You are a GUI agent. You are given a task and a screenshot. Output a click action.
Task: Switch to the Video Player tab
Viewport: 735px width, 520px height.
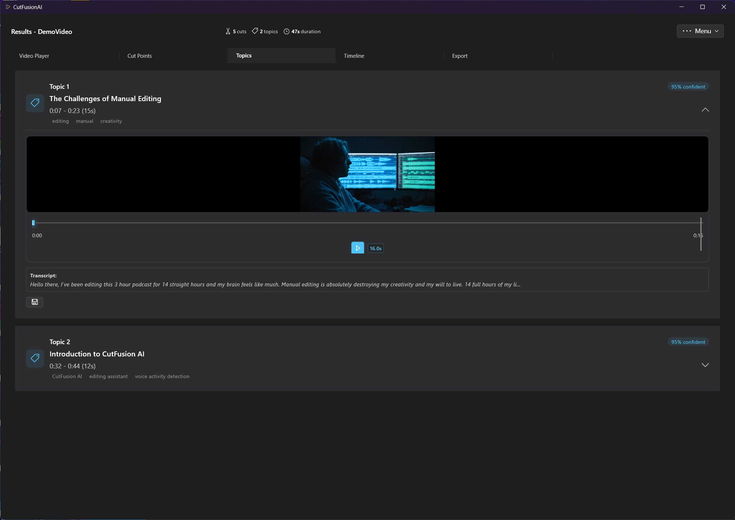coord(34,56)
